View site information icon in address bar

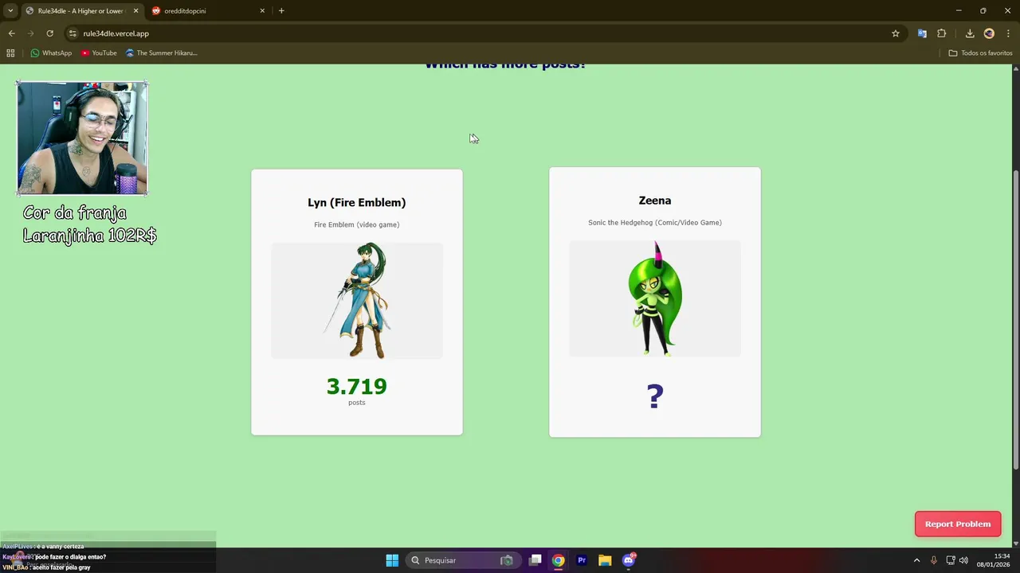pyautogui.click(x=73, y=33)
